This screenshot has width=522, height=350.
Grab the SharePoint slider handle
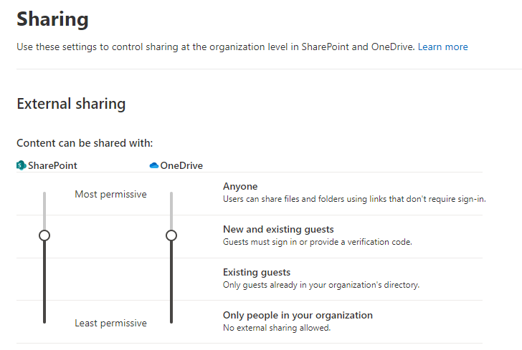click(x=44, y=235)
